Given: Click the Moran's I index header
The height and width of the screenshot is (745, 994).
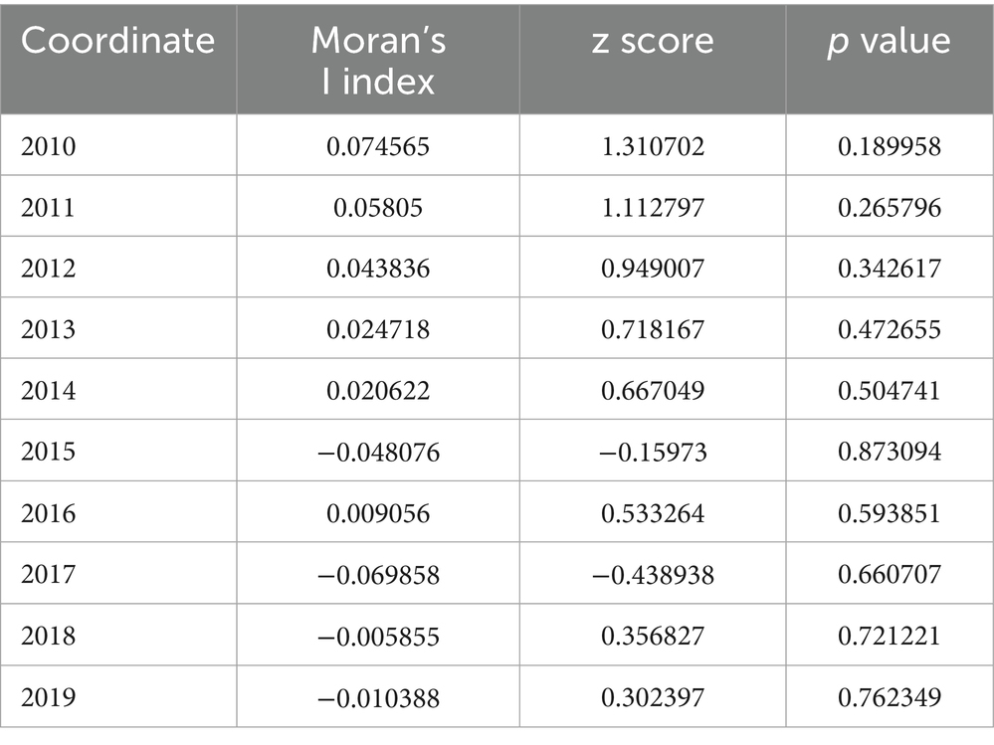Looking at the screenshot, I should coord(378,59).
